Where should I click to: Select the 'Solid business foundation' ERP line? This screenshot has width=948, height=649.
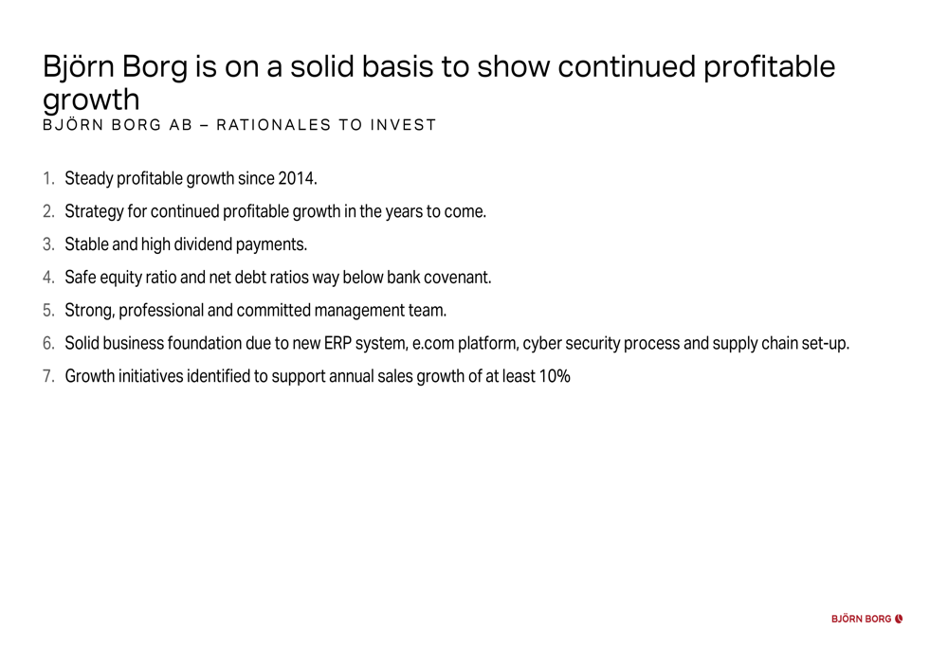tap(457, 343)
